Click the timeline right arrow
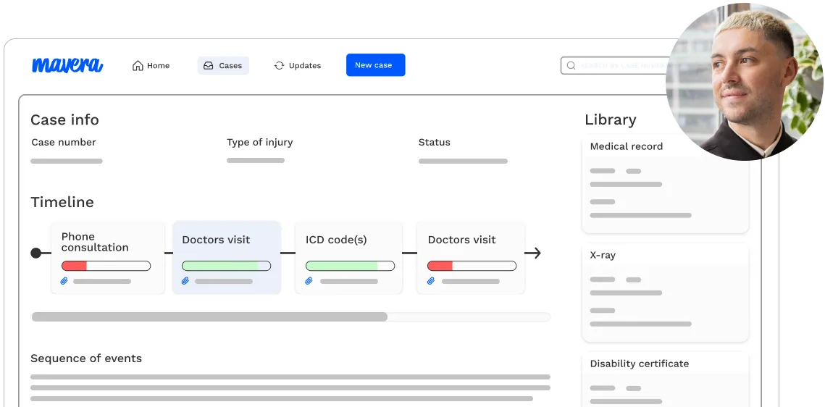Image resolution: width=825 pixels, height=407 pixels. click(x=533, y=253)
